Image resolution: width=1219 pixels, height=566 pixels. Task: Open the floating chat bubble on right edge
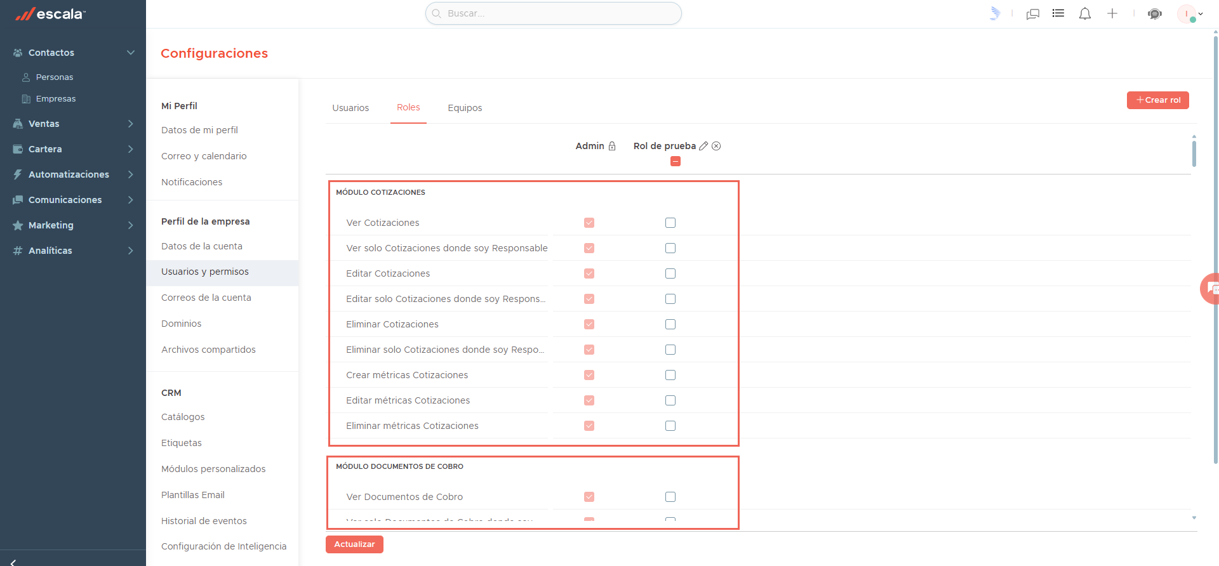[1210, 289]
